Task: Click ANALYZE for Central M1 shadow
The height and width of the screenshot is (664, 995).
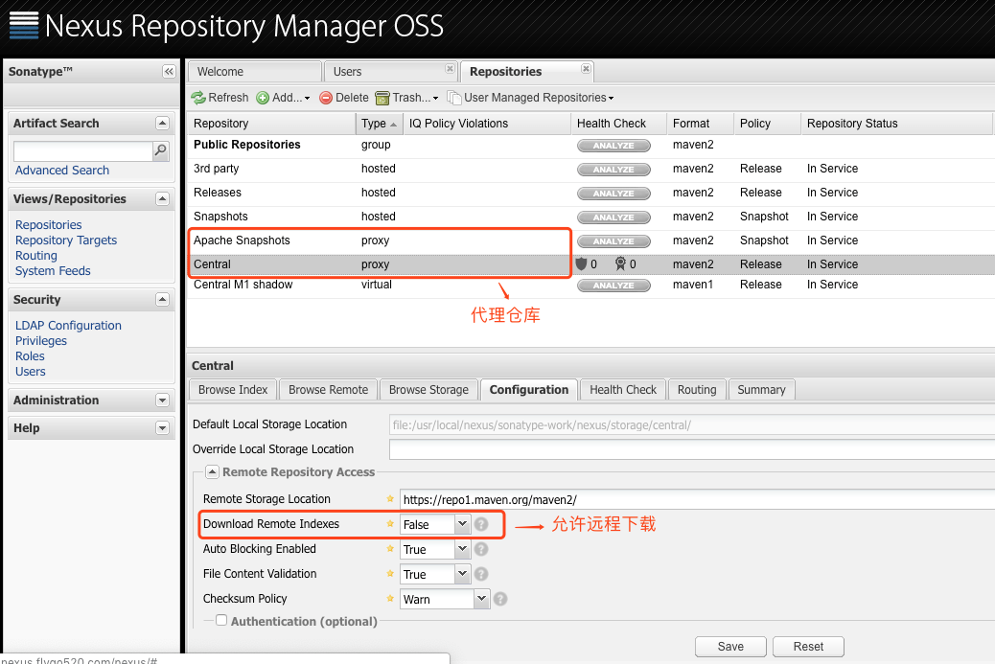Action: coord(613,286)
